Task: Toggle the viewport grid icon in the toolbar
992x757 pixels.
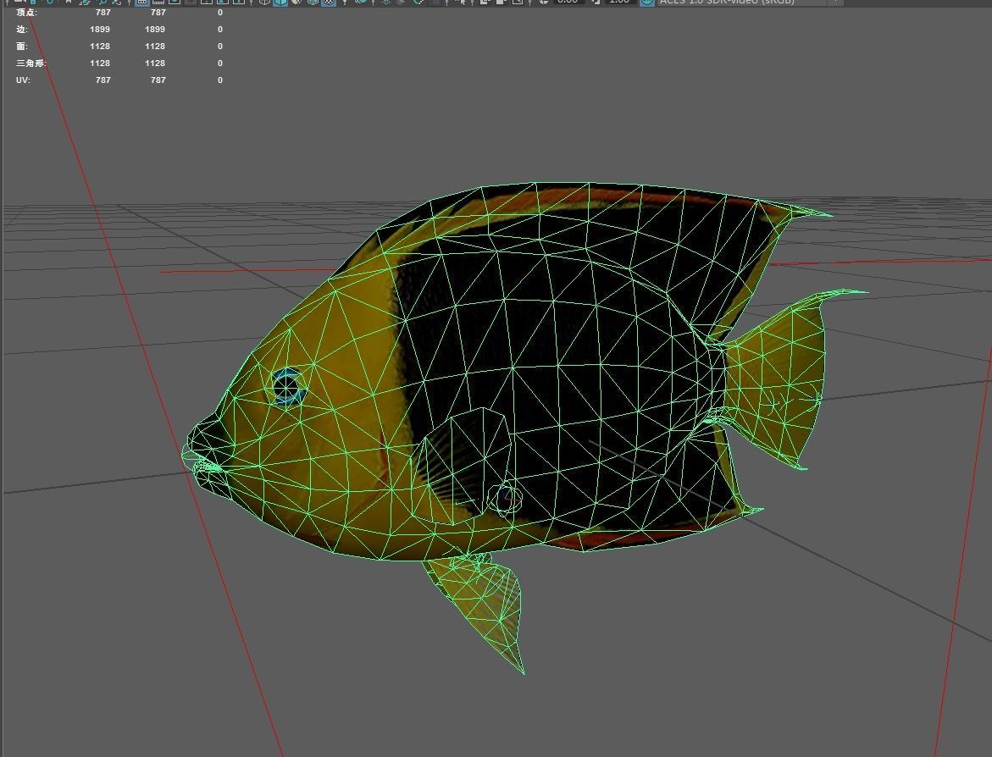Action: pos(142,2)
